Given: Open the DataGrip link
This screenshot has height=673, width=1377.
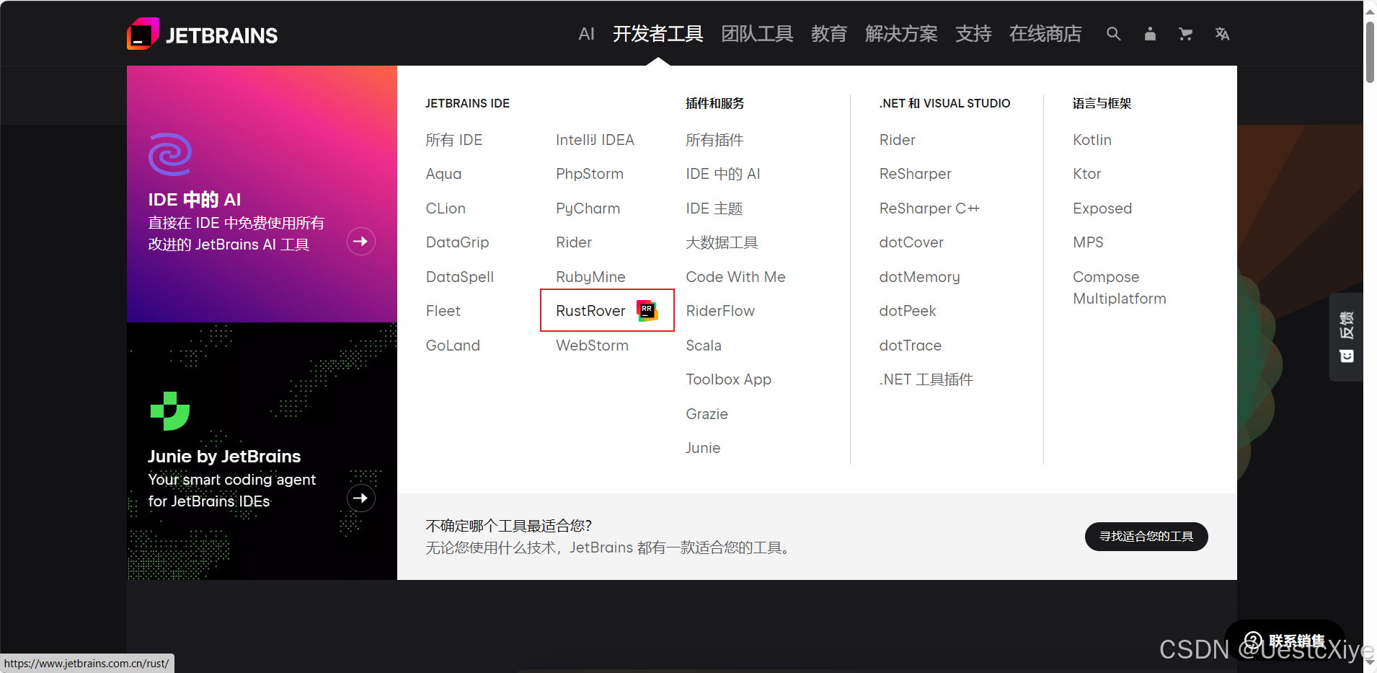Looking at the screenshot, I should click(457, 242).
